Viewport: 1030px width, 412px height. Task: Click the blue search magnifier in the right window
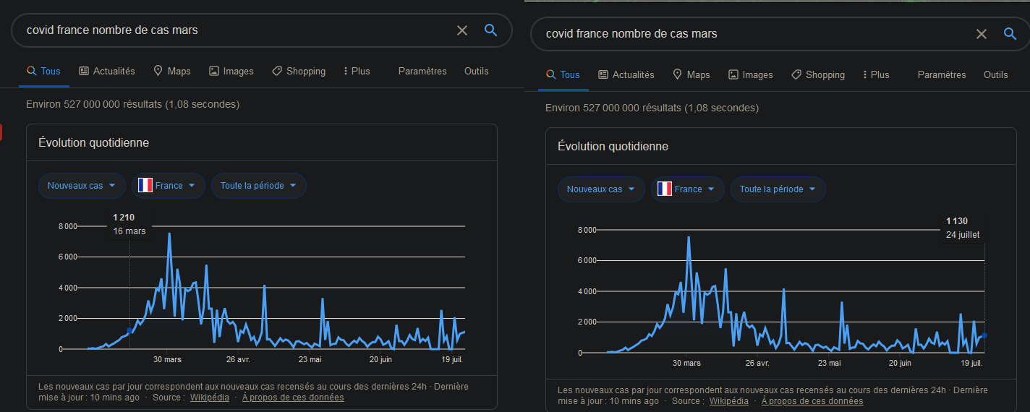coord(1010,34)
